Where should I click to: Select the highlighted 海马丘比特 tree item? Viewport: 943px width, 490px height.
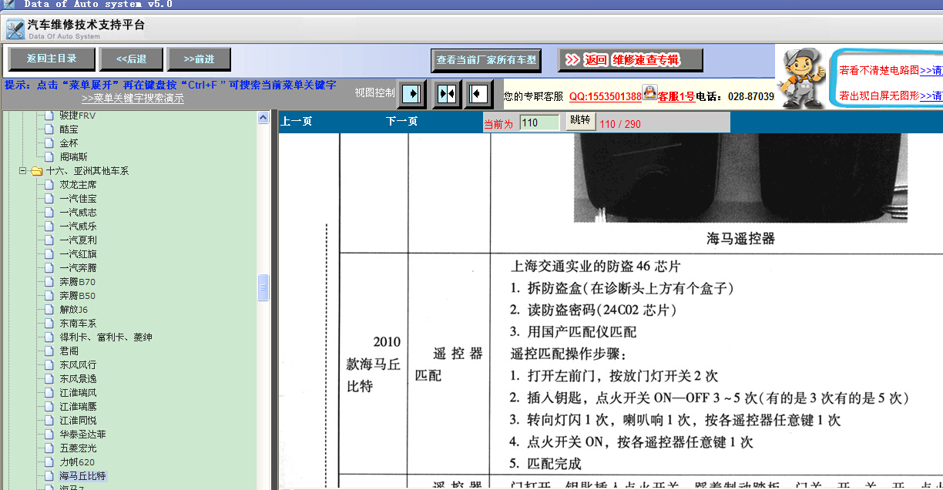[x=82, y=476]
